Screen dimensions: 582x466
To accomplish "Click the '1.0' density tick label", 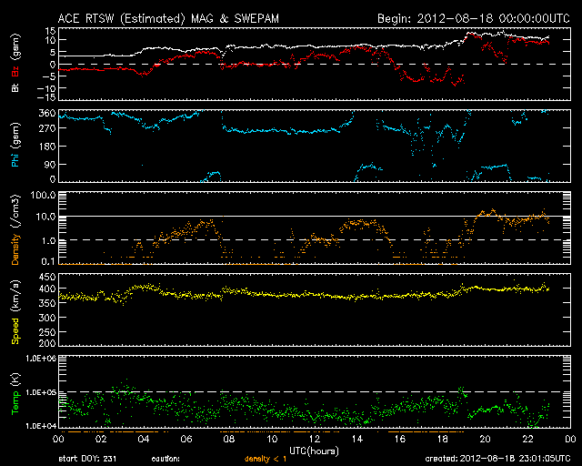I will pyautogui.click(x=48, y=241).
